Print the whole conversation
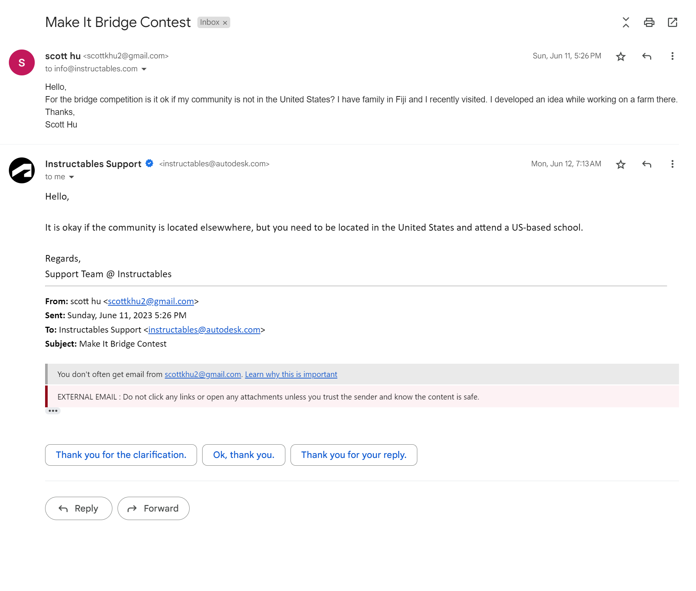Viewport: 696px width, 591px height. coord(649,22)
